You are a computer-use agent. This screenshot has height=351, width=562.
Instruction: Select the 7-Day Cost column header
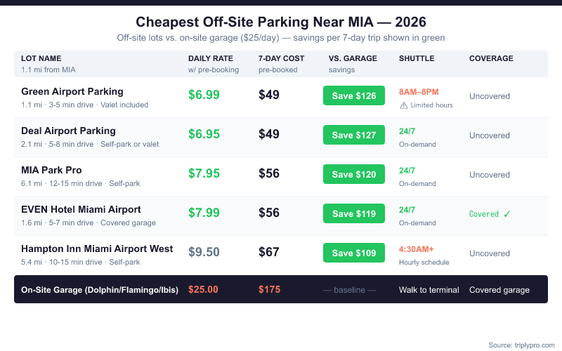click(x=280, y=58)
